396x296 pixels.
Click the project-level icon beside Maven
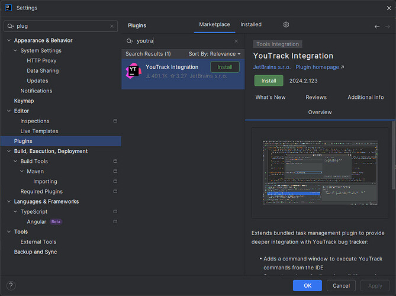tap(115, 171)
